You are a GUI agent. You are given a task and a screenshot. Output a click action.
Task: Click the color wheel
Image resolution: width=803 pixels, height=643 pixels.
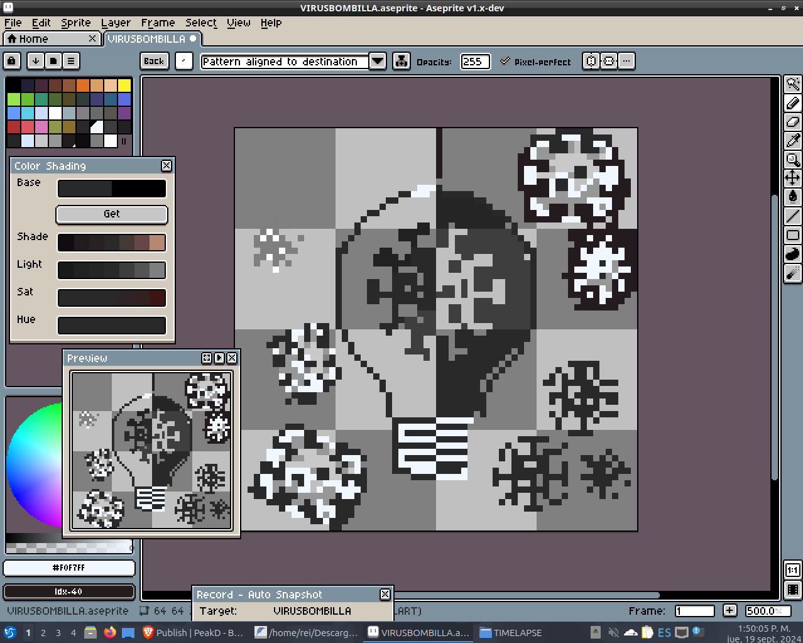pyautogui.click(x=36, y=465)
